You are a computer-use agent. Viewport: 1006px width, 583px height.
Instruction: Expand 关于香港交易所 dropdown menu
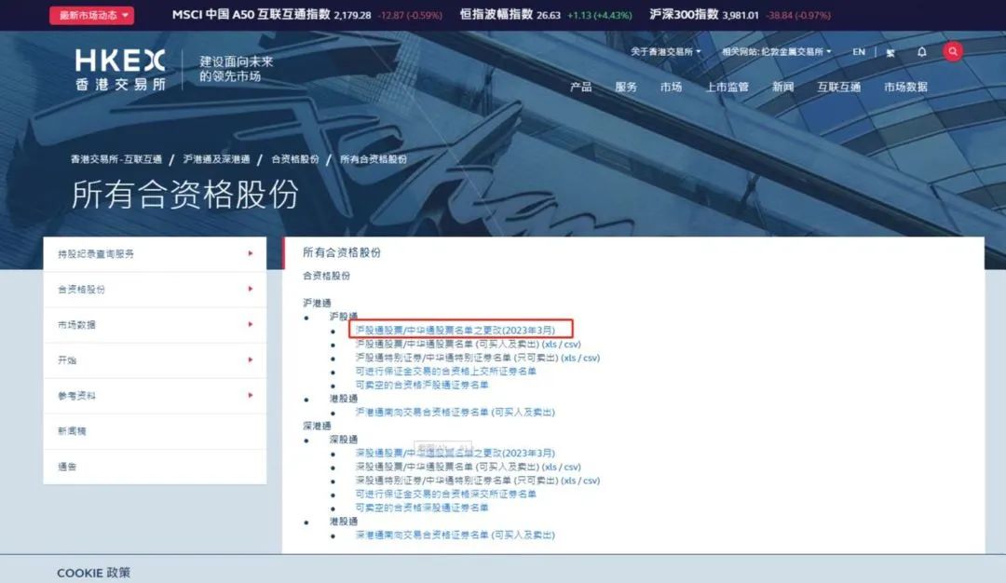(665, 52)
